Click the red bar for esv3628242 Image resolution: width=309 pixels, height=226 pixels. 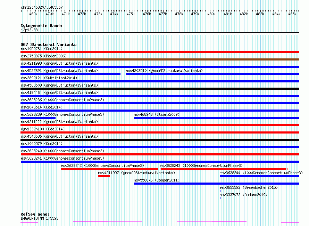tap(110, 169)
